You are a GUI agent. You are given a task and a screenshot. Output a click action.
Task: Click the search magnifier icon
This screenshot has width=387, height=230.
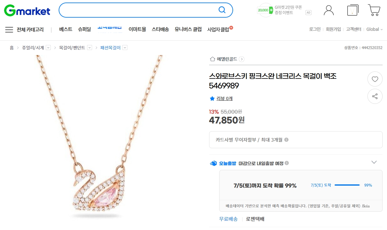tap(222, 10)
